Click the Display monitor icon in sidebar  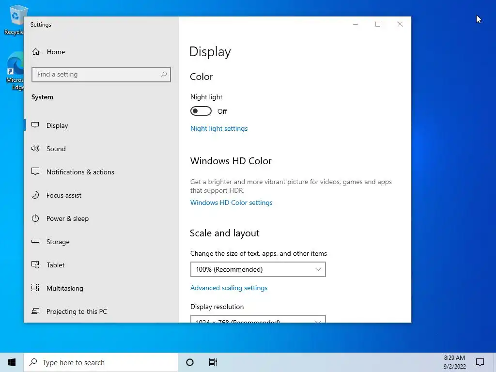(35, 125)
